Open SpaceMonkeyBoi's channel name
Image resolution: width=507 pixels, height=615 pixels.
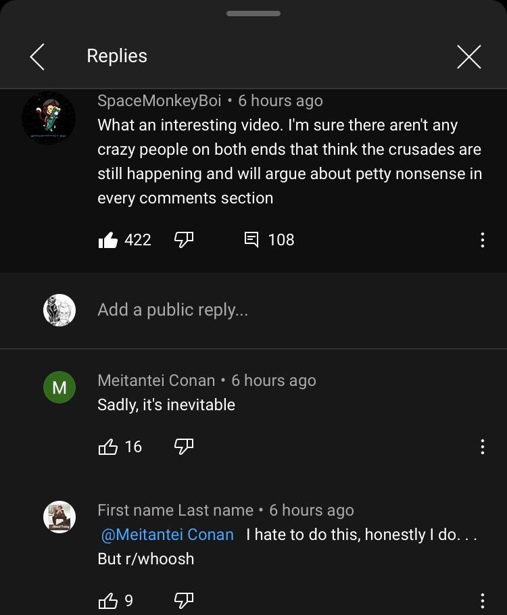(159, 101)
